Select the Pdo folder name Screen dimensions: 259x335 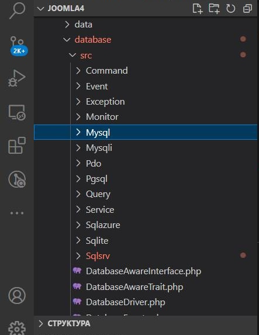coord(94,164)
